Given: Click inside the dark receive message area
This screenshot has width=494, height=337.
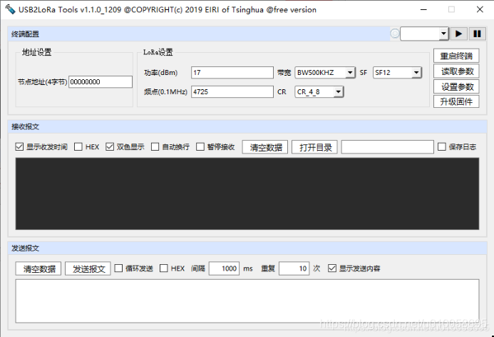Looking at the screenshot, I should point(247,193).
